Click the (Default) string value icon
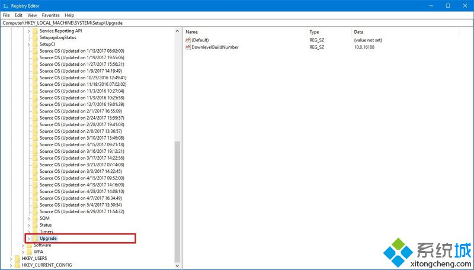 188,40
